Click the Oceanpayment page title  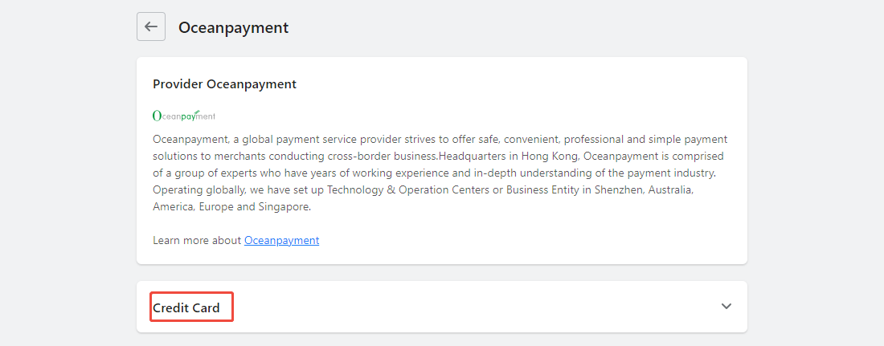(x=233, y=27)
